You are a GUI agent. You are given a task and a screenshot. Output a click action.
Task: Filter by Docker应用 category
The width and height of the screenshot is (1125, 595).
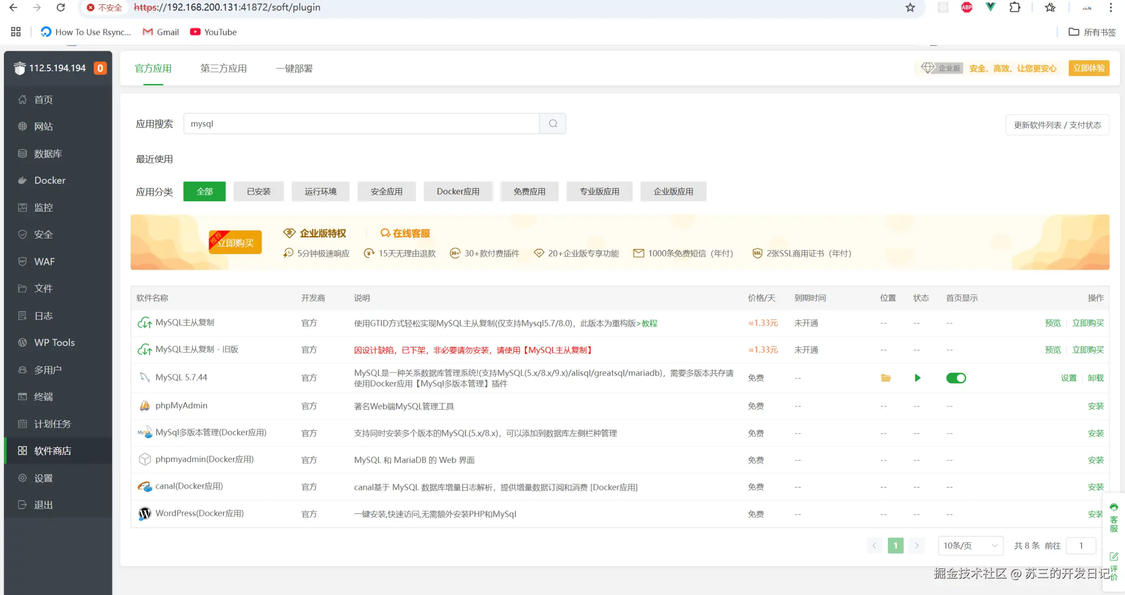tap(458, 191)
